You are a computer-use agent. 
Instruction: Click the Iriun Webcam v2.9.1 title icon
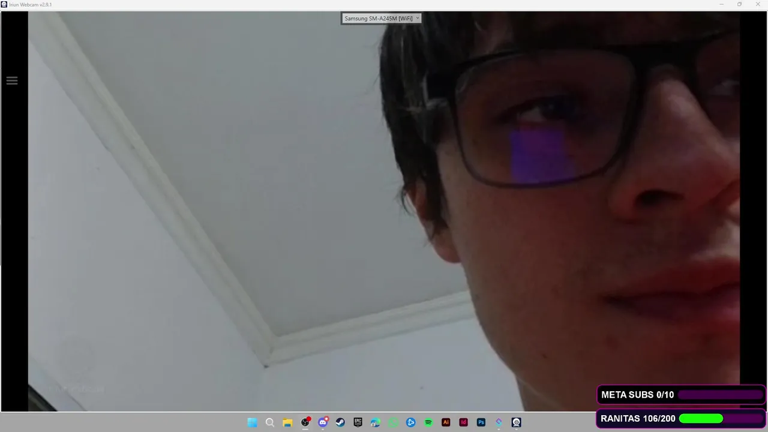tap(4, 4)
